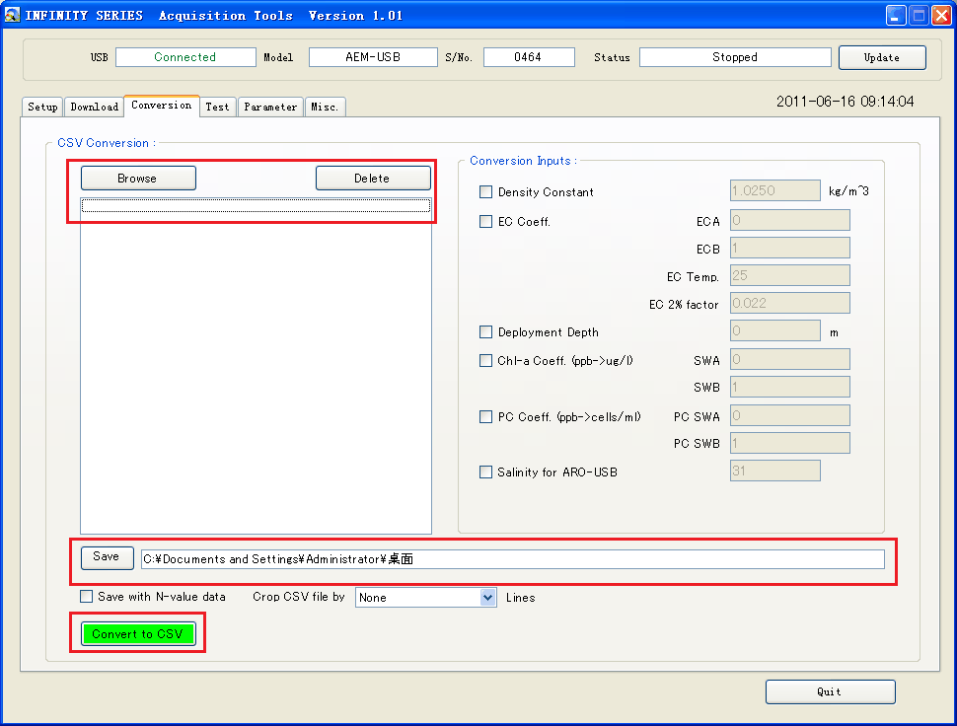Open the Misc. tab
The height and width of the screenshot is (726, 957).
pyautogui.click(x=325, y=107)
